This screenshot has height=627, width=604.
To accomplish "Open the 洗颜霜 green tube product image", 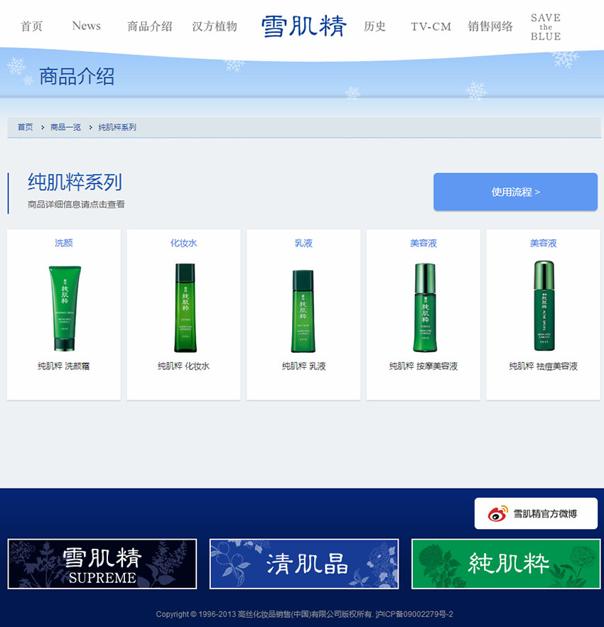I will tap(65, 308).
